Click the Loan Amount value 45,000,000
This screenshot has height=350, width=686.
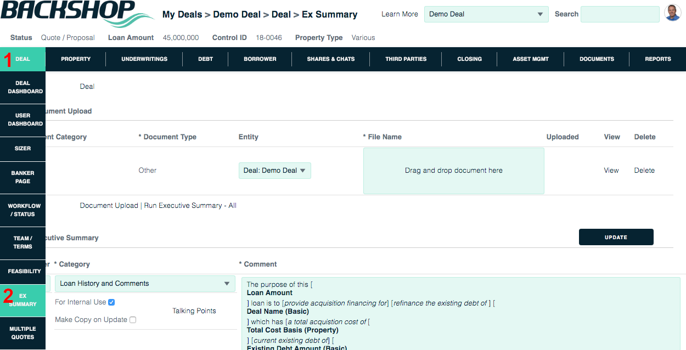click(181, 38)
